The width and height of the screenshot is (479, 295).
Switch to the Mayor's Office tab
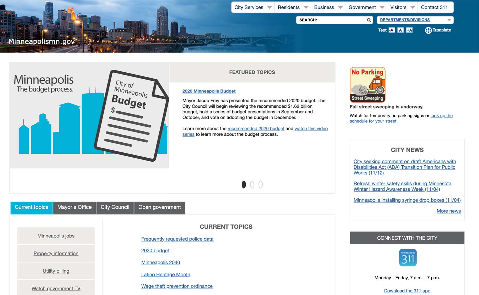[75, 208]
